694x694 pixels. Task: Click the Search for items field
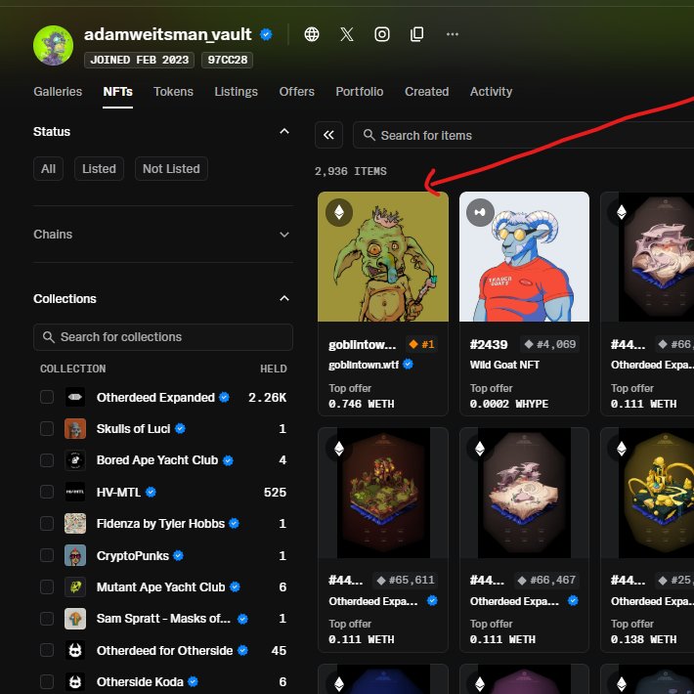pos(523,135)
